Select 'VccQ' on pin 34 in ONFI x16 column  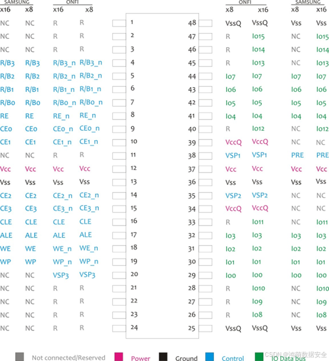(260, 208)
